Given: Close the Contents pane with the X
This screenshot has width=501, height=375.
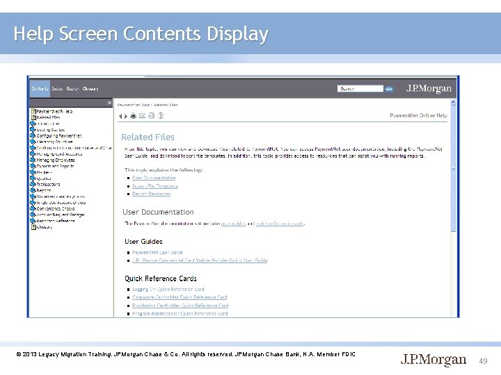Looking at the screenshot, I should click(x=109, y=103).
